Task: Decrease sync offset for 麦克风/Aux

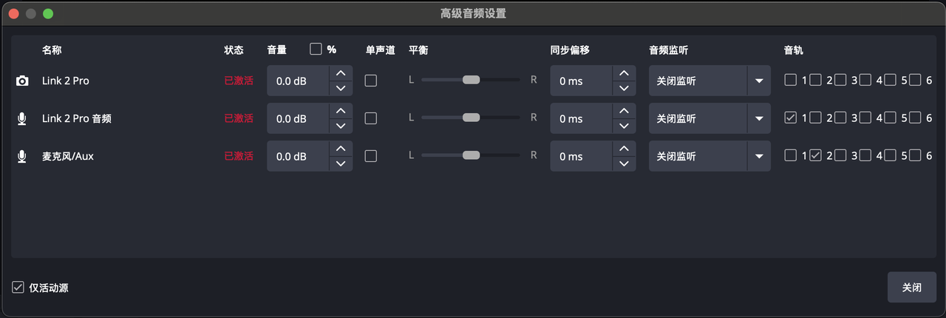Action: 624,164
